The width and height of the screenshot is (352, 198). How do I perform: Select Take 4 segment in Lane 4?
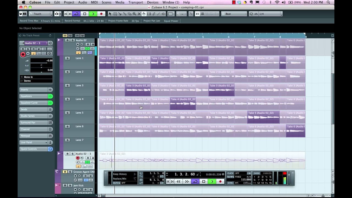(183, 103)
